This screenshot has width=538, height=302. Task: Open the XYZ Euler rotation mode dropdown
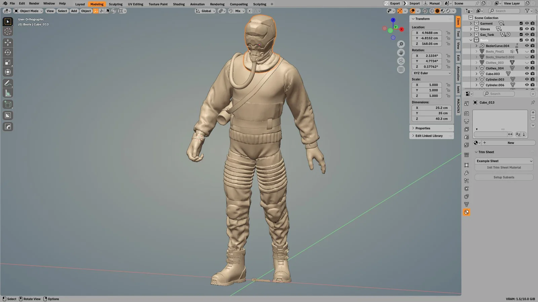click(x=432, y=73)
